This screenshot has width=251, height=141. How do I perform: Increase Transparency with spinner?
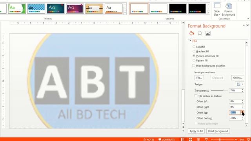coord(242,90)
